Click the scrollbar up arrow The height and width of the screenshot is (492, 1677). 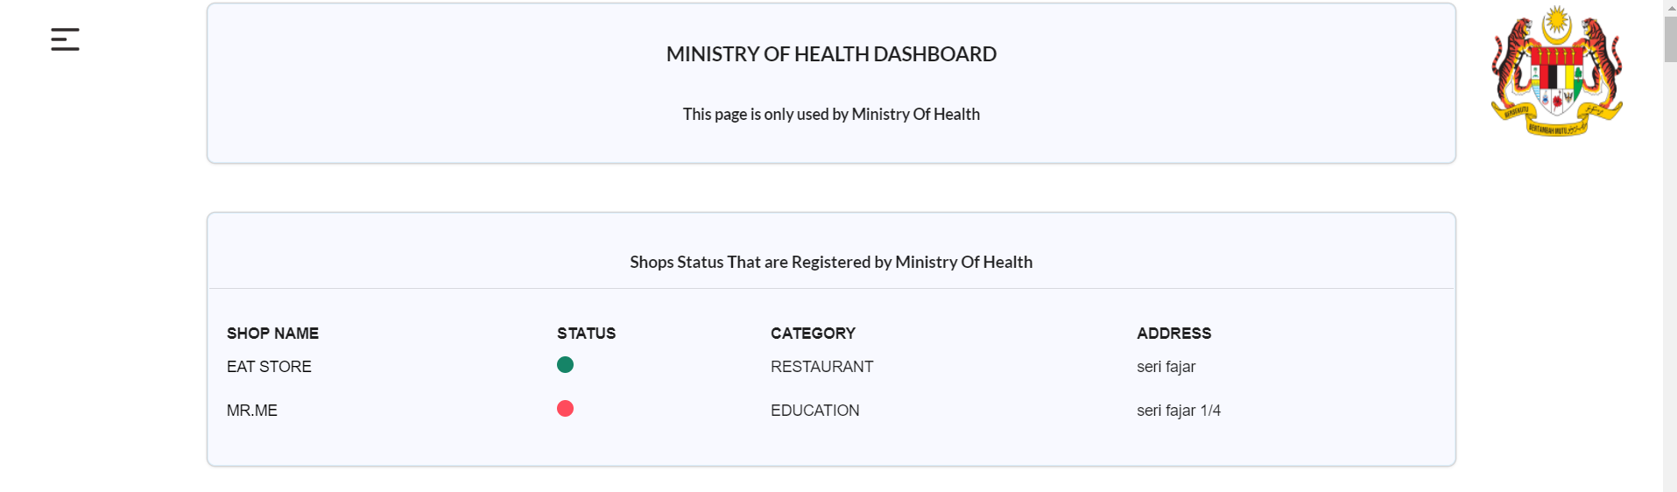coord(1670,7)
